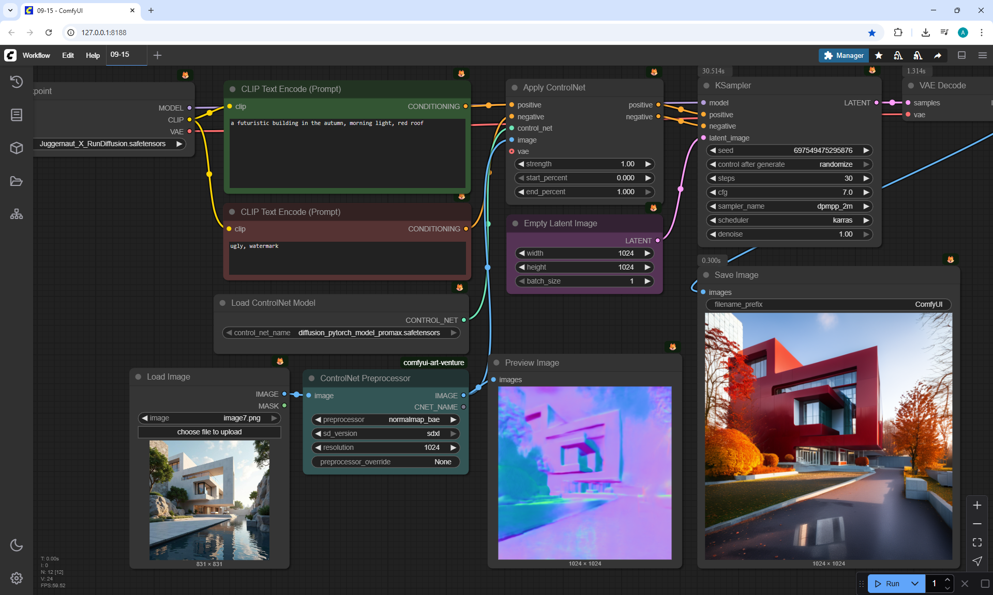Toggle collapse dot on KSampler node
This screenshot has height=595, width=993.
pos(706,86)
